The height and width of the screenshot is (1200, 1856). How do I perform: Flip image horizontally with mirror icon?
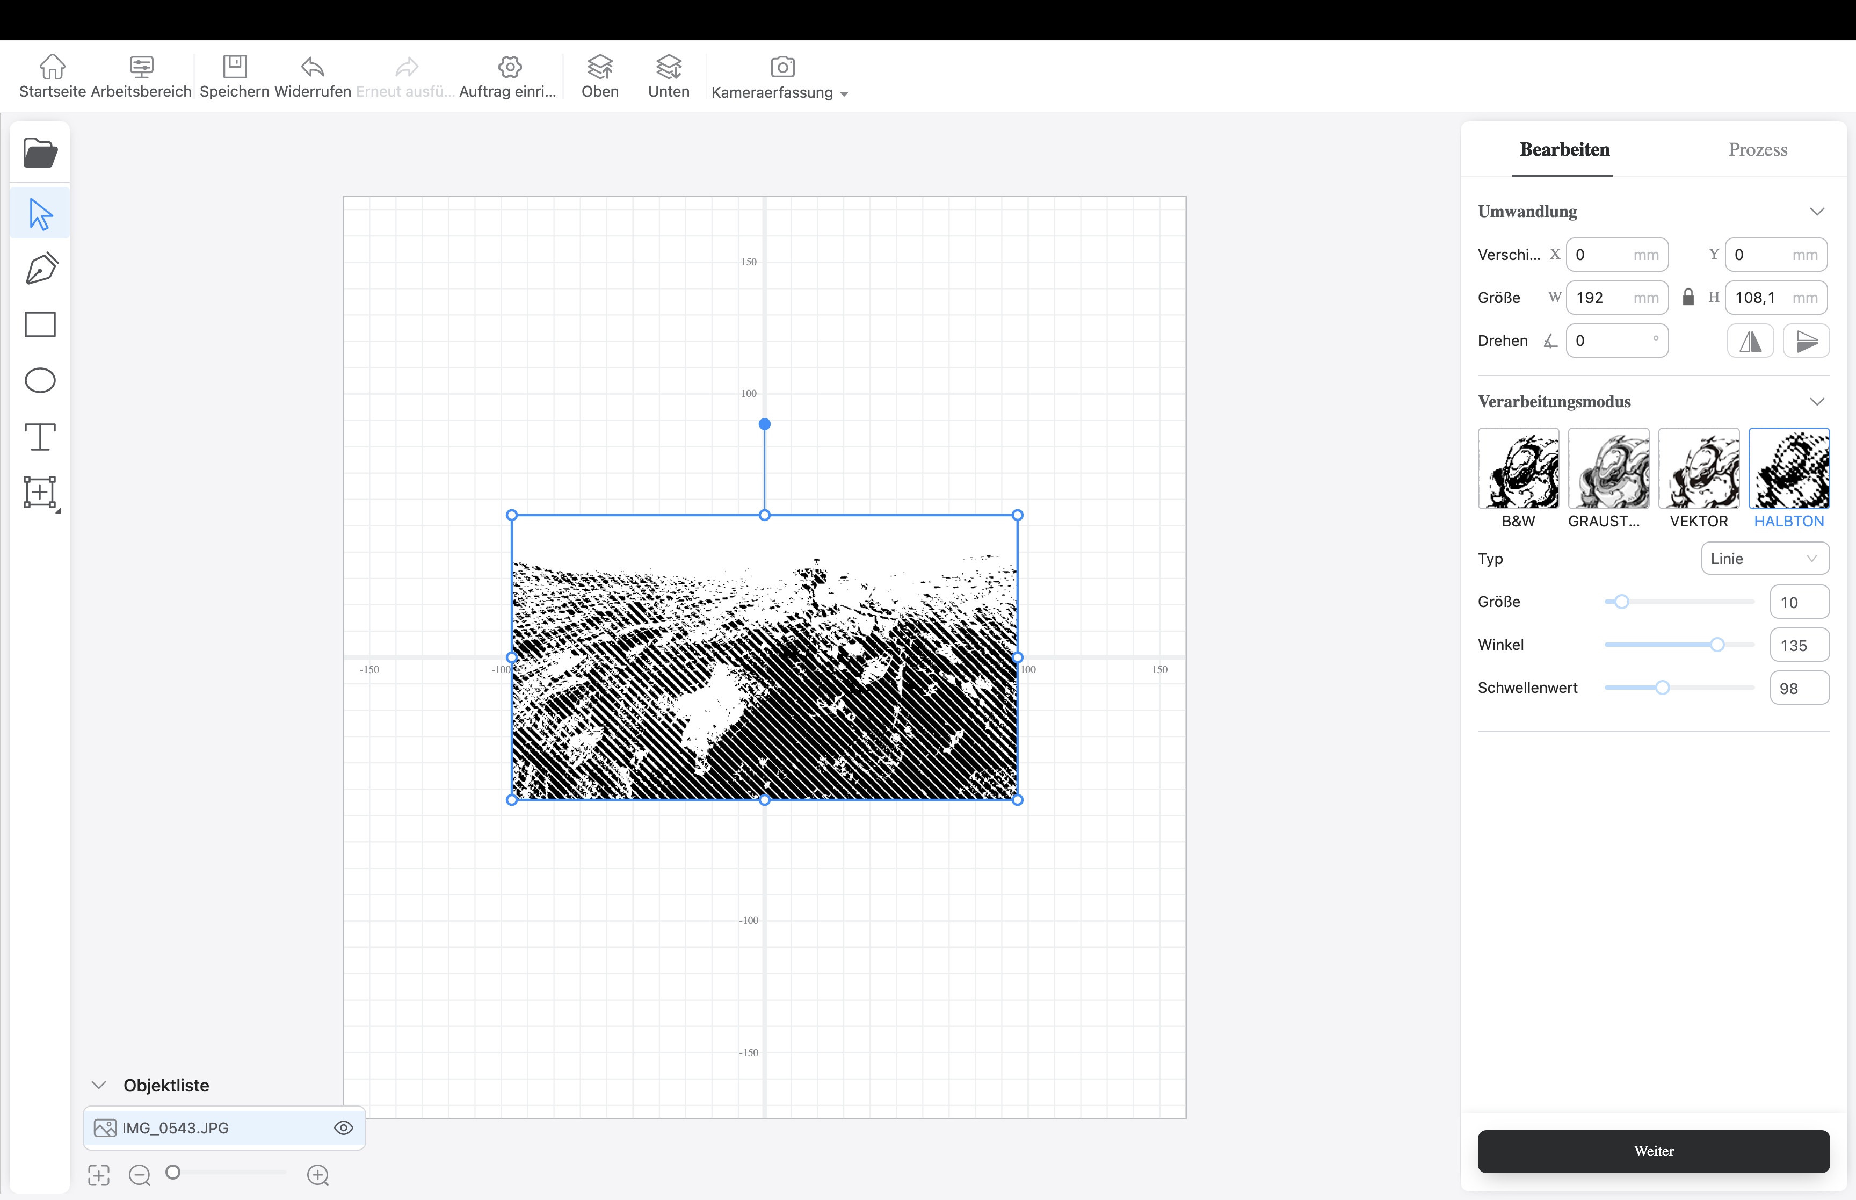point(1750,341)
